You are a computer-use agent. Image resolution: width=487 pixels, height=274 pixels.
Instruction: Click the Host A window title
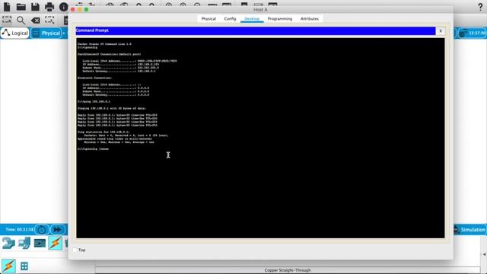click(x=260, y=10)
